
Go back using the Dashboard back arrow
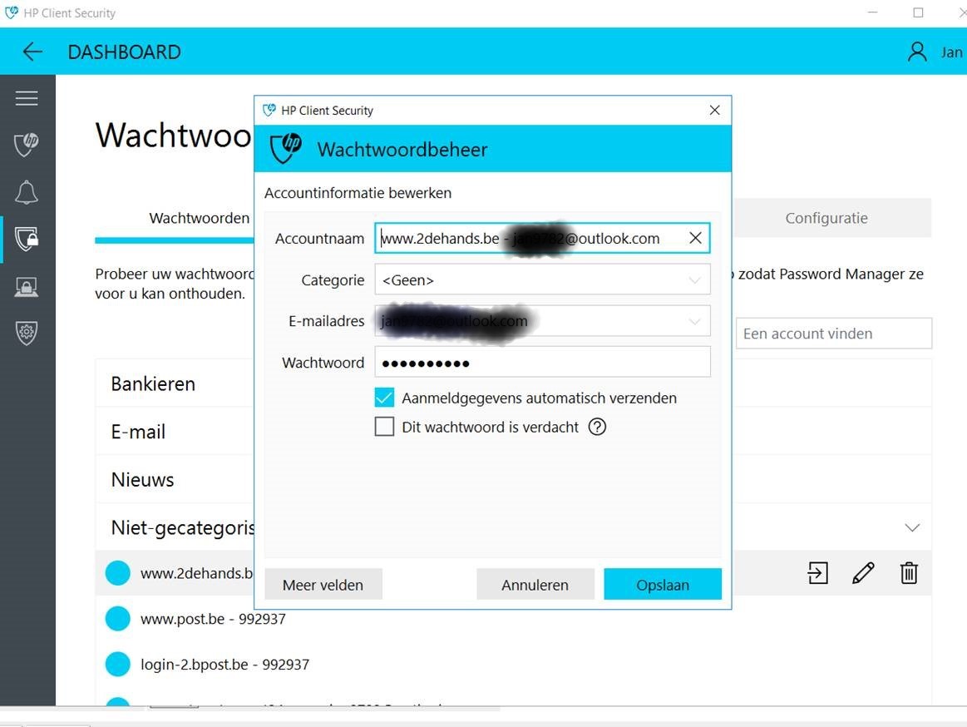coord(32,52)
